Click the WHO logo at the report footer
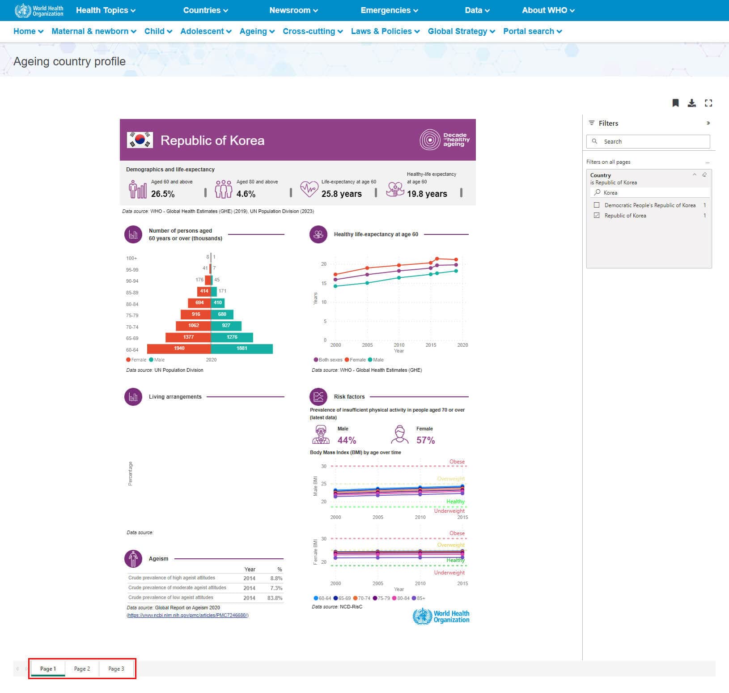This screenshot has height=693, width=729. [441, 616]
